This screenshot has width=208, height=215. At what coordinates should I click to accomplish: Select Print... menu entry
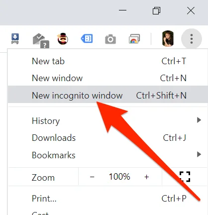click(108, 199)
